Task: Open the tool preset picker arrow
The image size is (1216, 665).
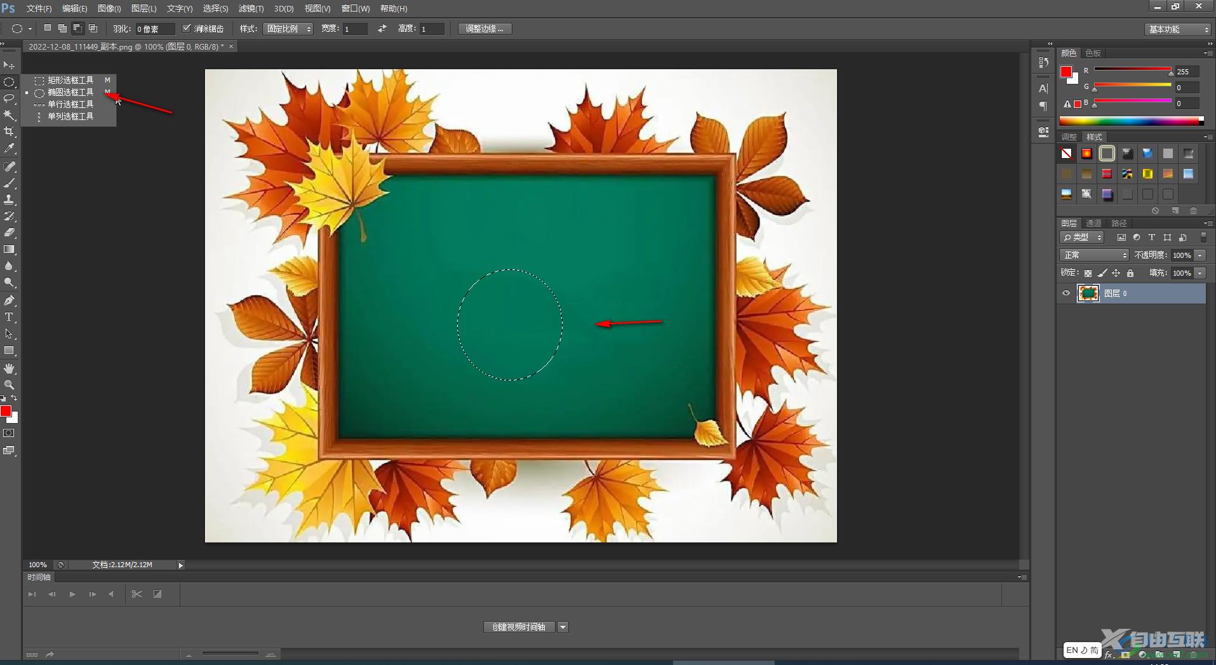Action: [30, 29]
